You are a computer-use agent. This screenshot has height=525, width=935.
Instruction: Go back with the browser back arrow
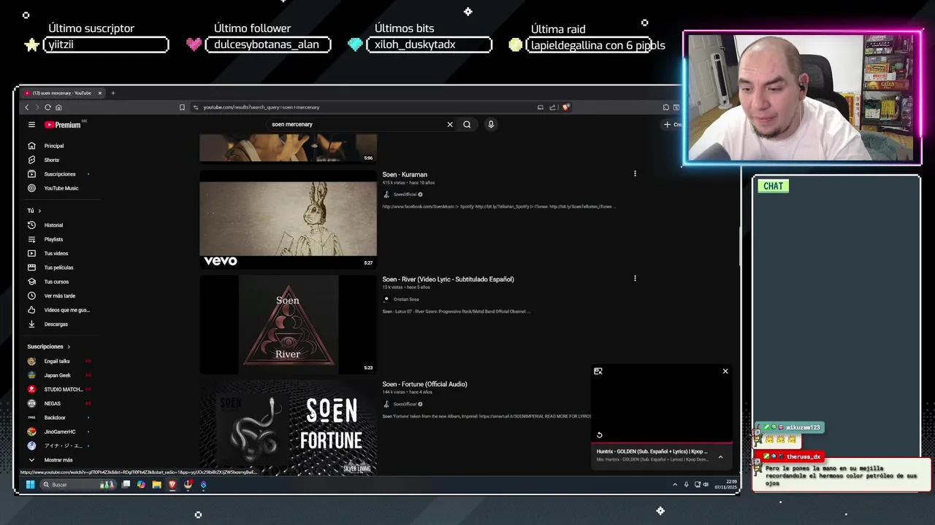(27, 107)
